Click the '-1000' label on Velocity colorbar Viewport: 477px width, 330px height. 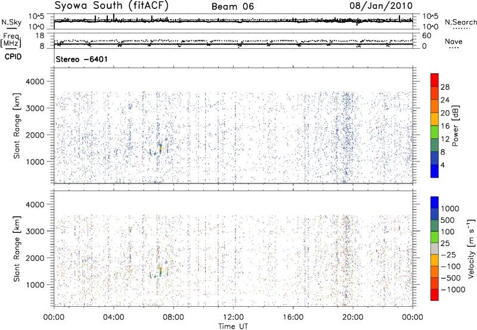tap(453, 289)
